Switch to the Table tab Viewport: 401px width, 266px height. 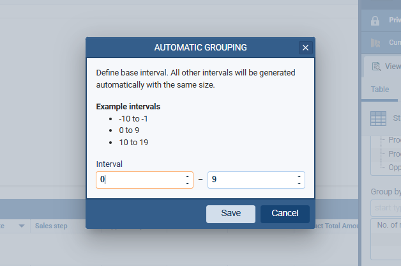[380, 90]
